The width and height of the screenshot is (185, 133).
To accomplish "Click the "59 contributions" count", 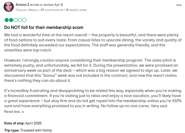I will click(52, 10).
